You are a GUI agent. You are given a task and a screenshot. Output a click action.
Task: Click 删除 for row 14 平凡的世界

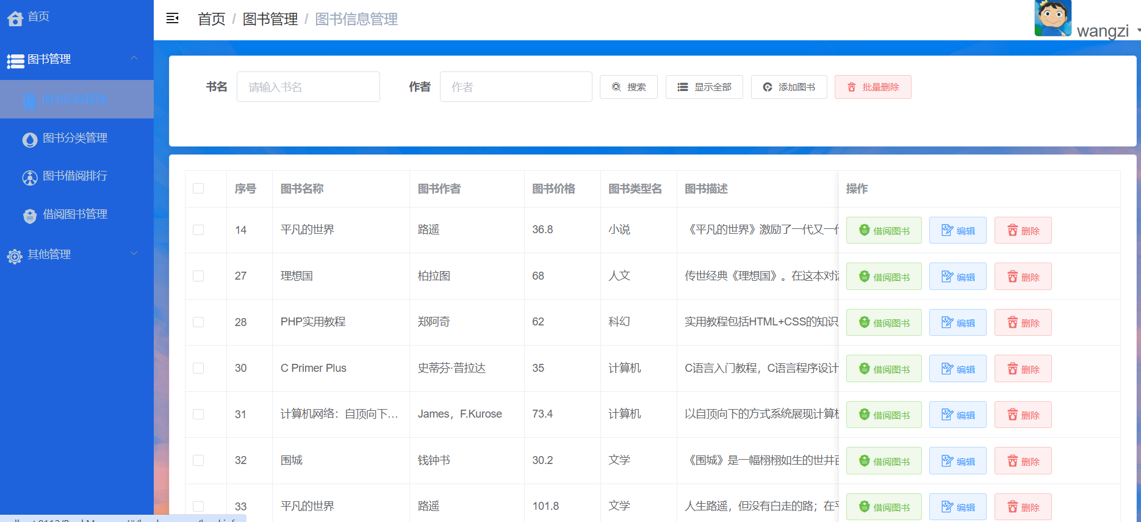(1023, 230)
